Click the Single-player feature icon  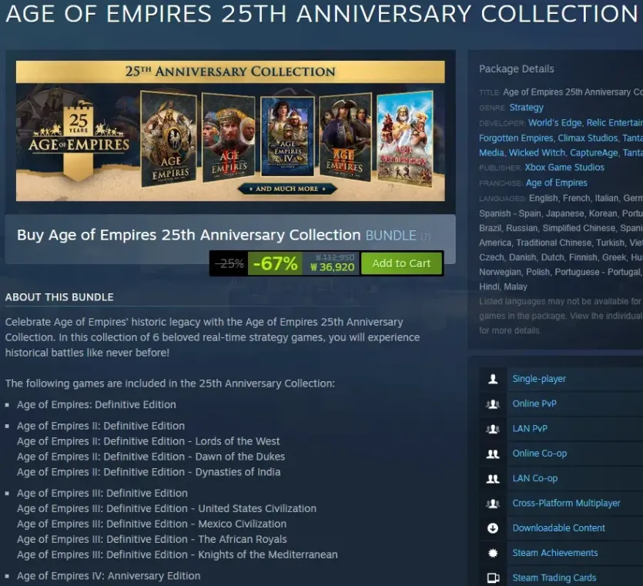click(x=493, y=379)
